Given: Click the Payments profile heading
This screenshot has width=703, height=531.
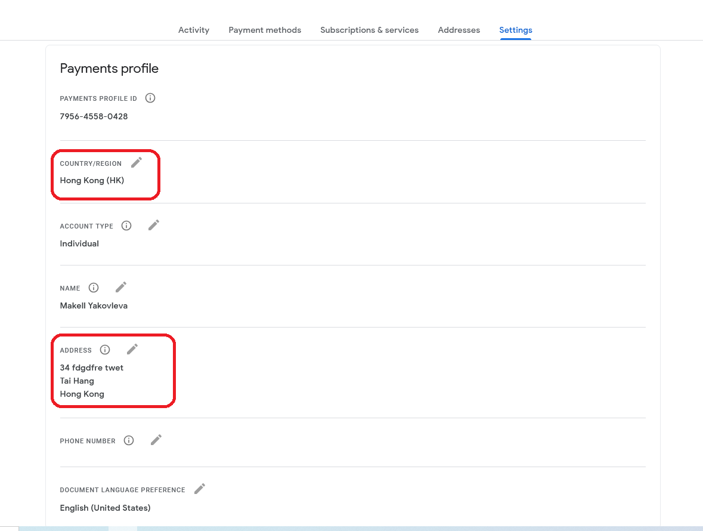Looking at the screenshot, I should pos(109,69).
